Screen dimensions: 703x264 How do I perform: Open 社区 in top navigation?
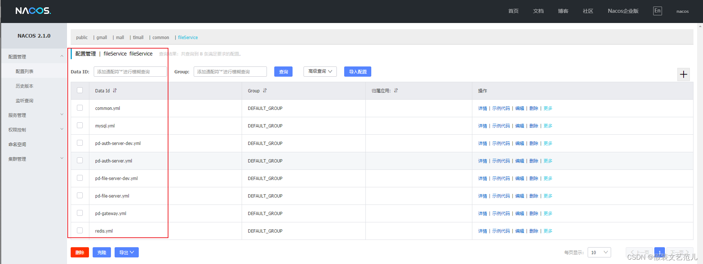(588, 11)
